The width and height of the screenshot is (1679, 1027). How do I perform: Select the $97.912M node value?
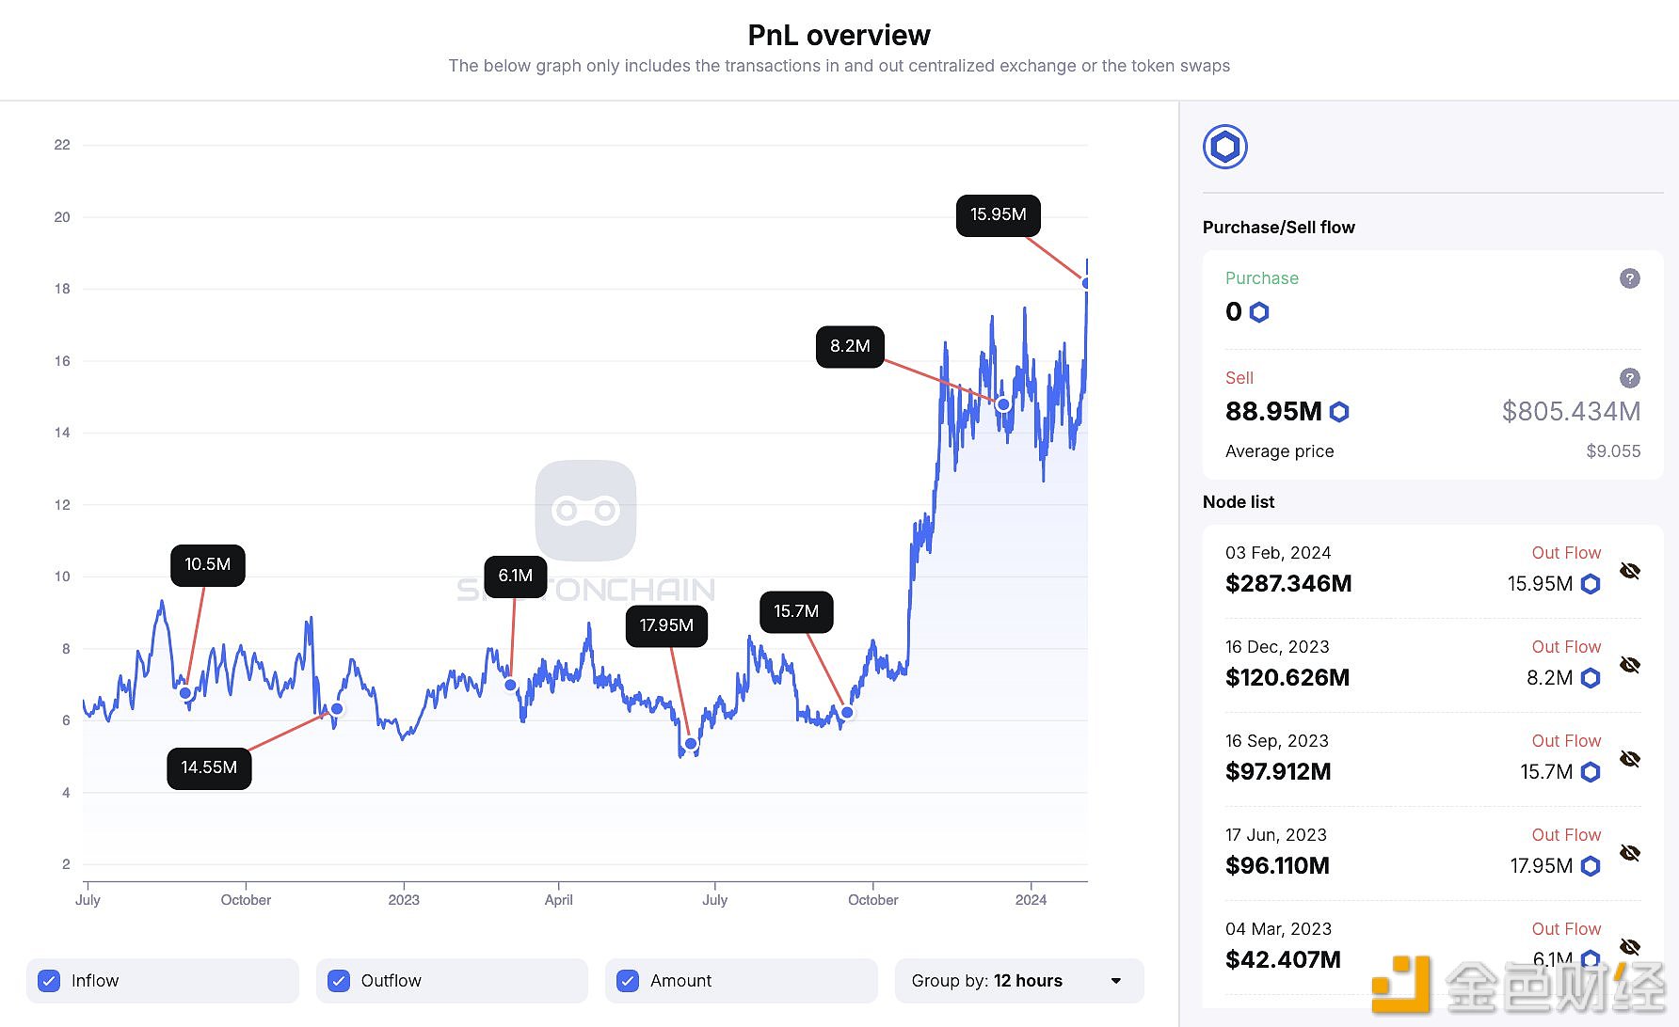click(1278, 772)
